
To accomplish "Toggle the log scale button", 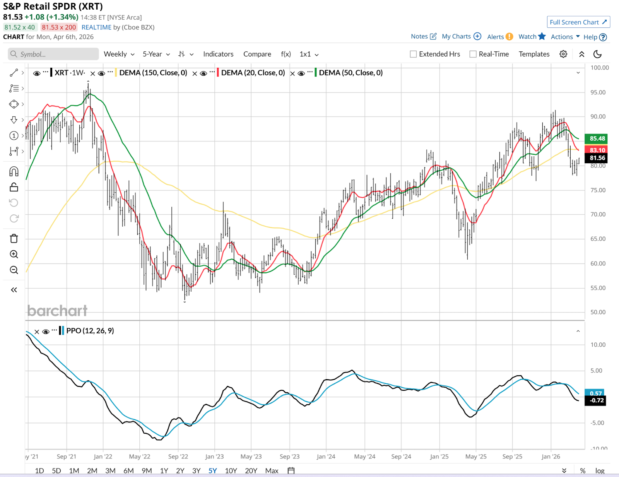I will click(600, 470).
